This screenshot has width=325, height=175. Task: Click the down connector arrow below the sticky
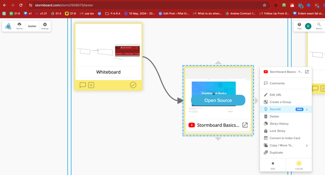(218, 139)
